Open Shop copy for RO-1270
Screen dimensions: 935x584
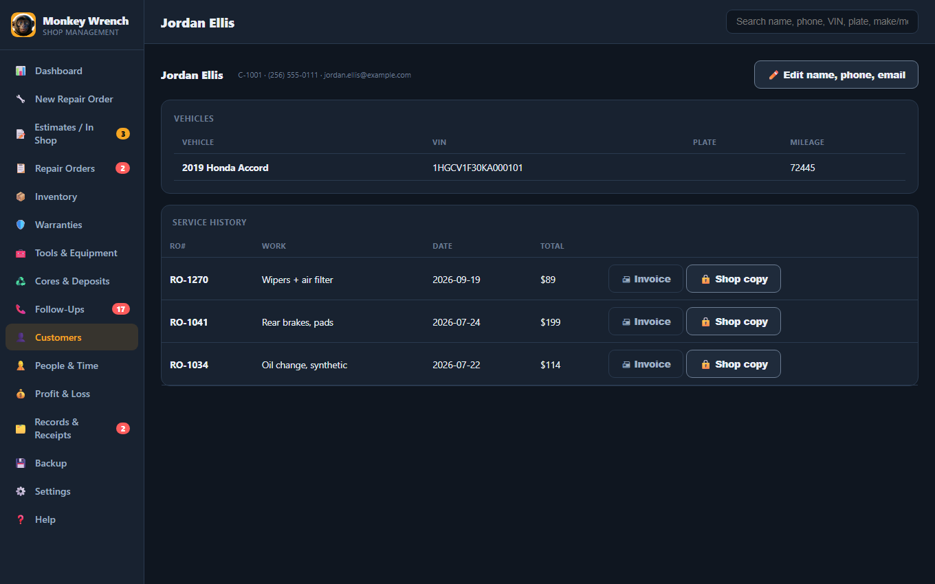(734, 279)
